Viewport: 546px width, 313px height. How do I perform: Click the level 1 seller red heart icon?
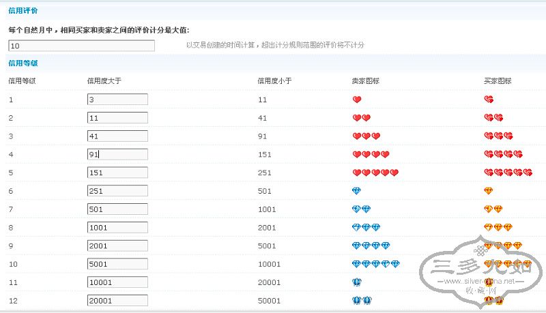coord(356,99)
